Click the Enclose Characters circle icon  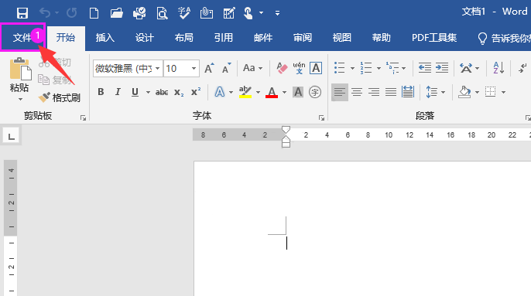tap(315, 92)
